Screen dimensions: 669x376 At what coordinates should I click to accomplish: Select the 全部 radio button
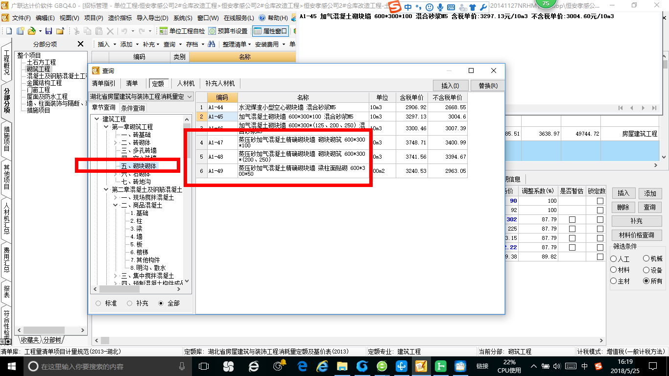point(161,304)
